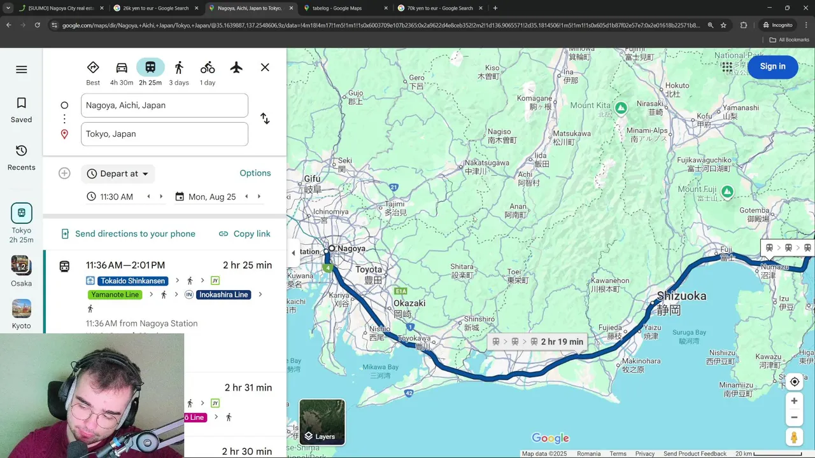This screenshot has height=458, width=815.
Task: Open Osaka recent place thumbnail
Action: (21, 272)
